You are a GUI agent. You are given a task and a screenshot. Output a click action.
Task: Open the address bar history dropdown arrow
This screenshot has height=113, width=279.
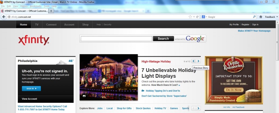(x=194, y=17)
